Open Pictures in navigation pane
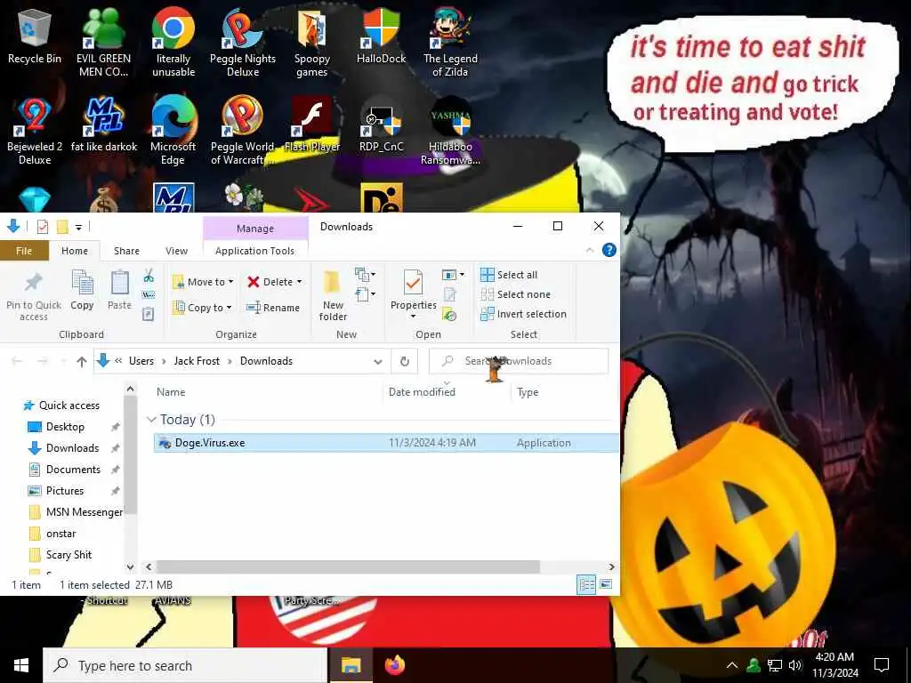Viewport: 911px width, 683px height. click(x=64, y=491)
